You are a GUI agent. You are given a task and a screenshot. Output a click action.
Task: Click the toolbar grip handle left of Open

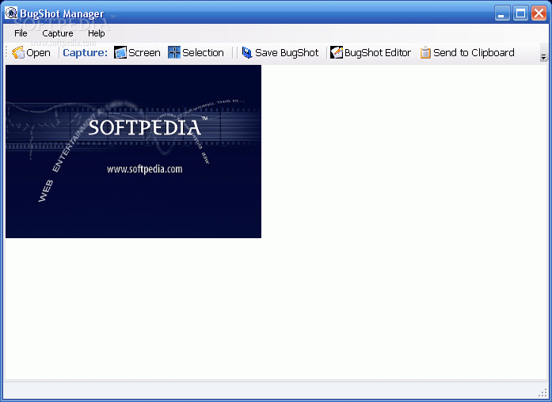(6, 52)
